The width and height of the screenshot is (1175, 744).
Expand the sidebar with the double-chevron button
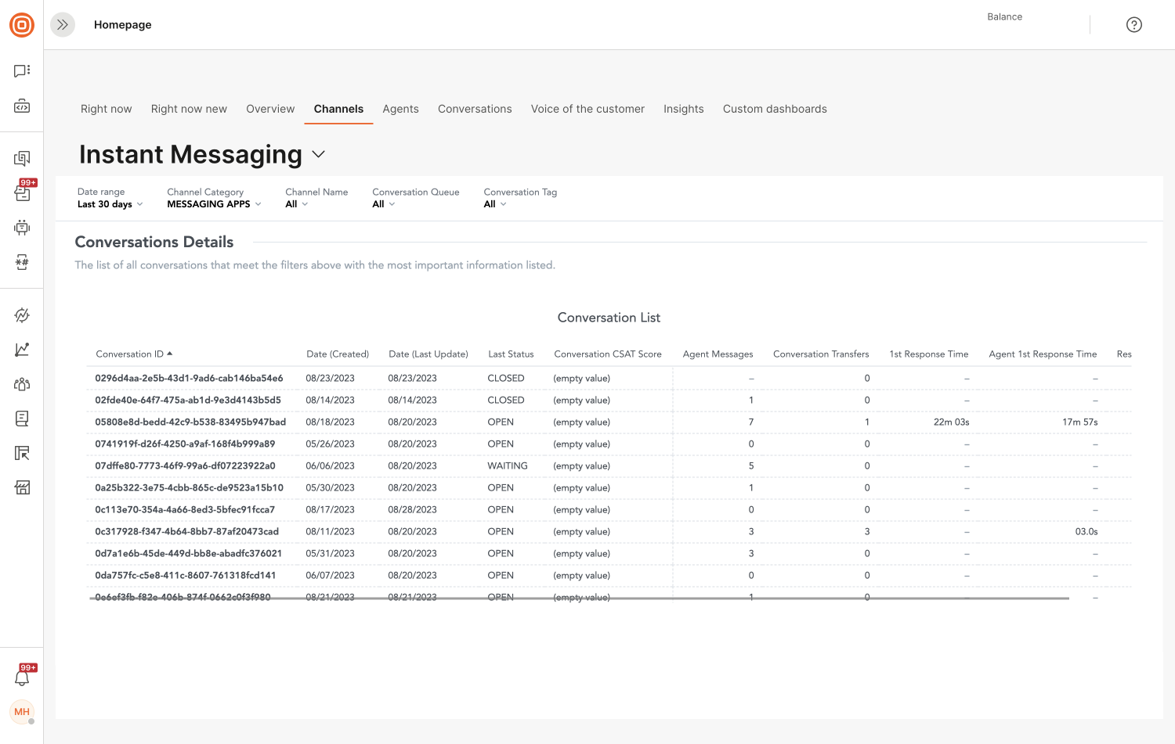click(63, 25)
